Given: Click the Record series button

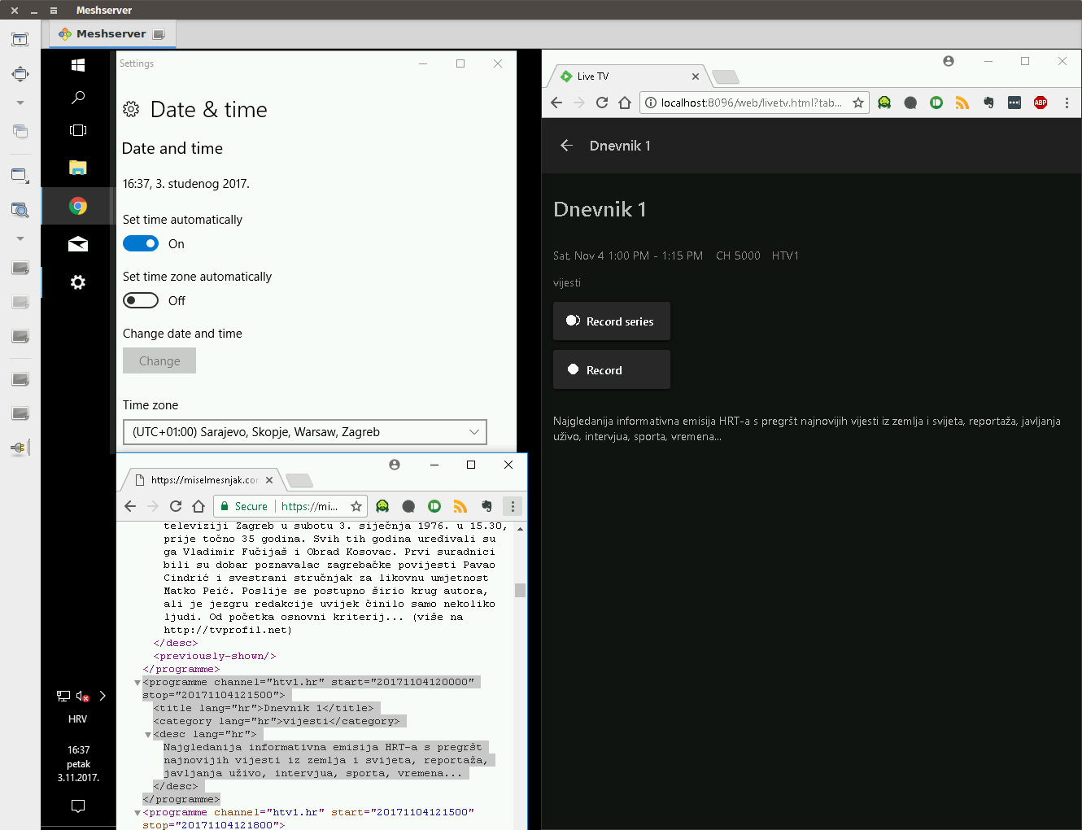Looking at the screenshot, I should click(x=612, y=321).
